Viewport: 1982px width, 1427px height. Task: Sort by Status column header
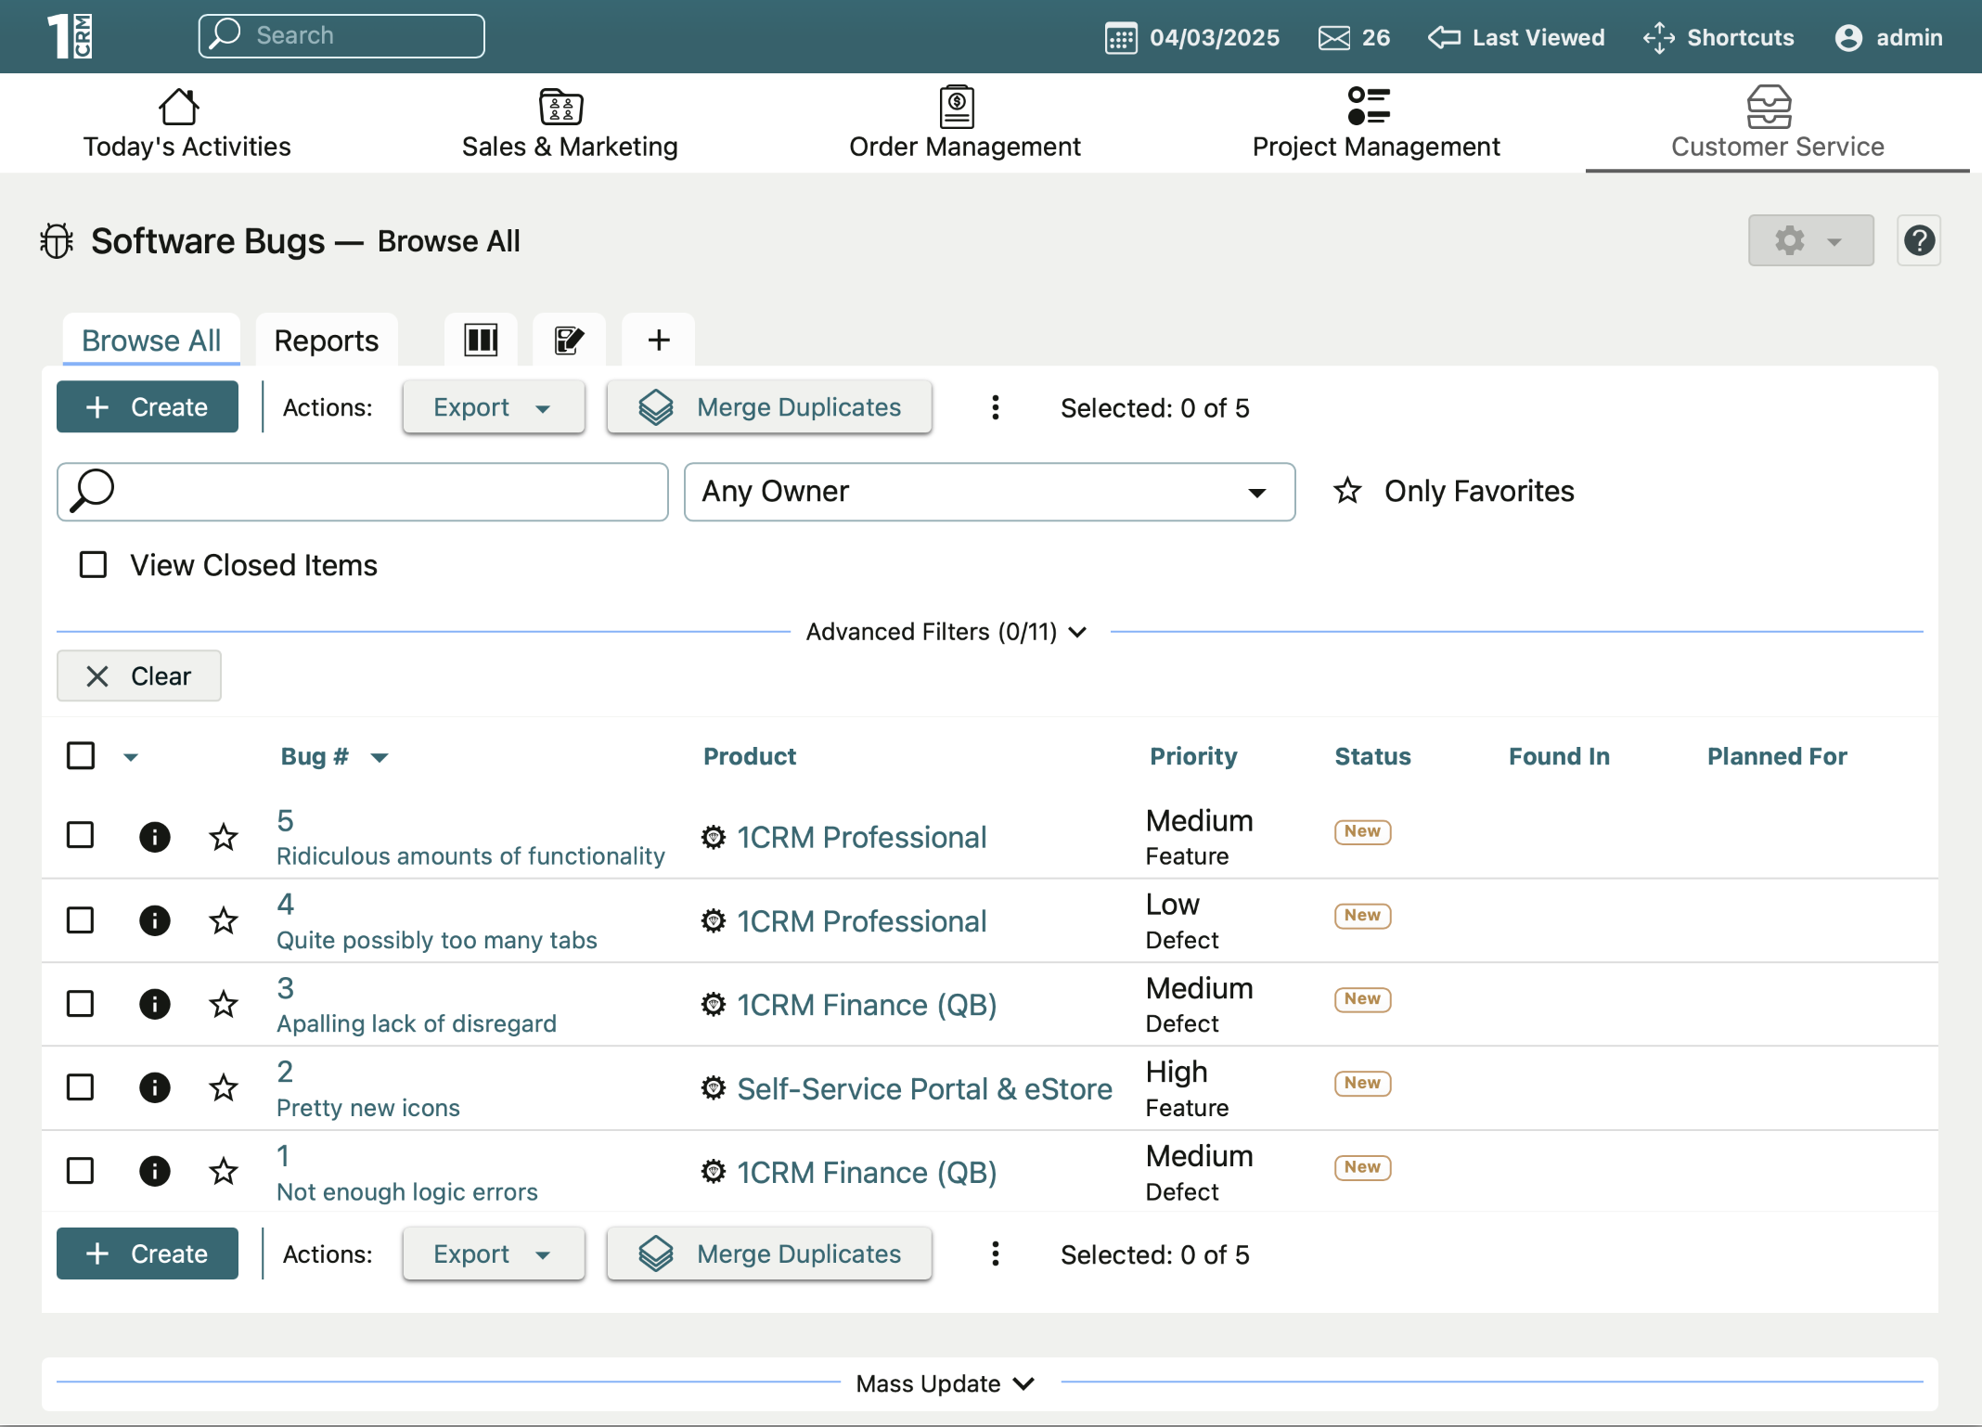[1372, 756]
